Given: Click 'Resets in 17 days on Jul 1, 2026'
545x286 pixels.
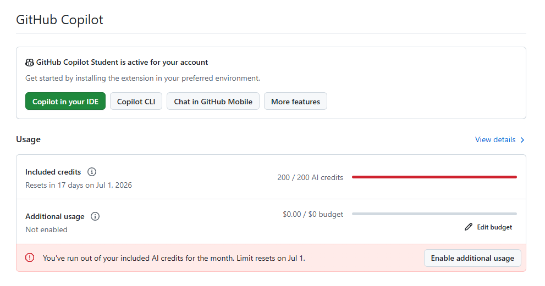Looking at the screenshot, I should (79, 185).
